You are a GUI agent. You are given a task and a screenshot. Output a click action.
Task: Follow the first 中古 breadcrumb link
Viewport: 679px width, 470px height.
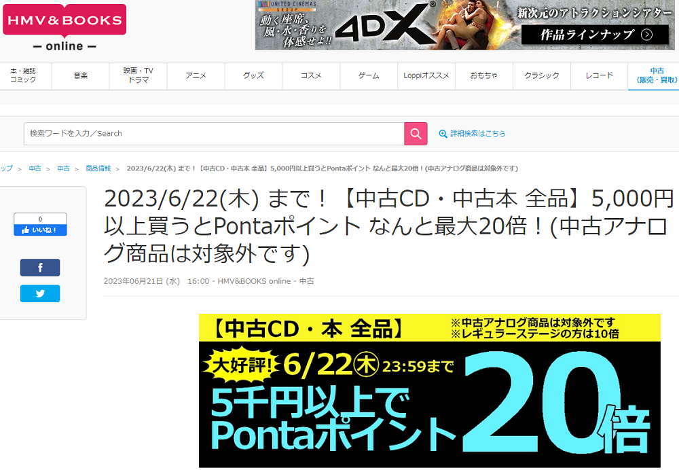point(35,168)
